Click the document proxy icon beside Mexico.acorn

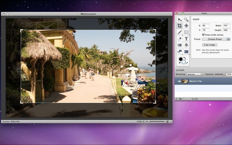tap(79, 14)
